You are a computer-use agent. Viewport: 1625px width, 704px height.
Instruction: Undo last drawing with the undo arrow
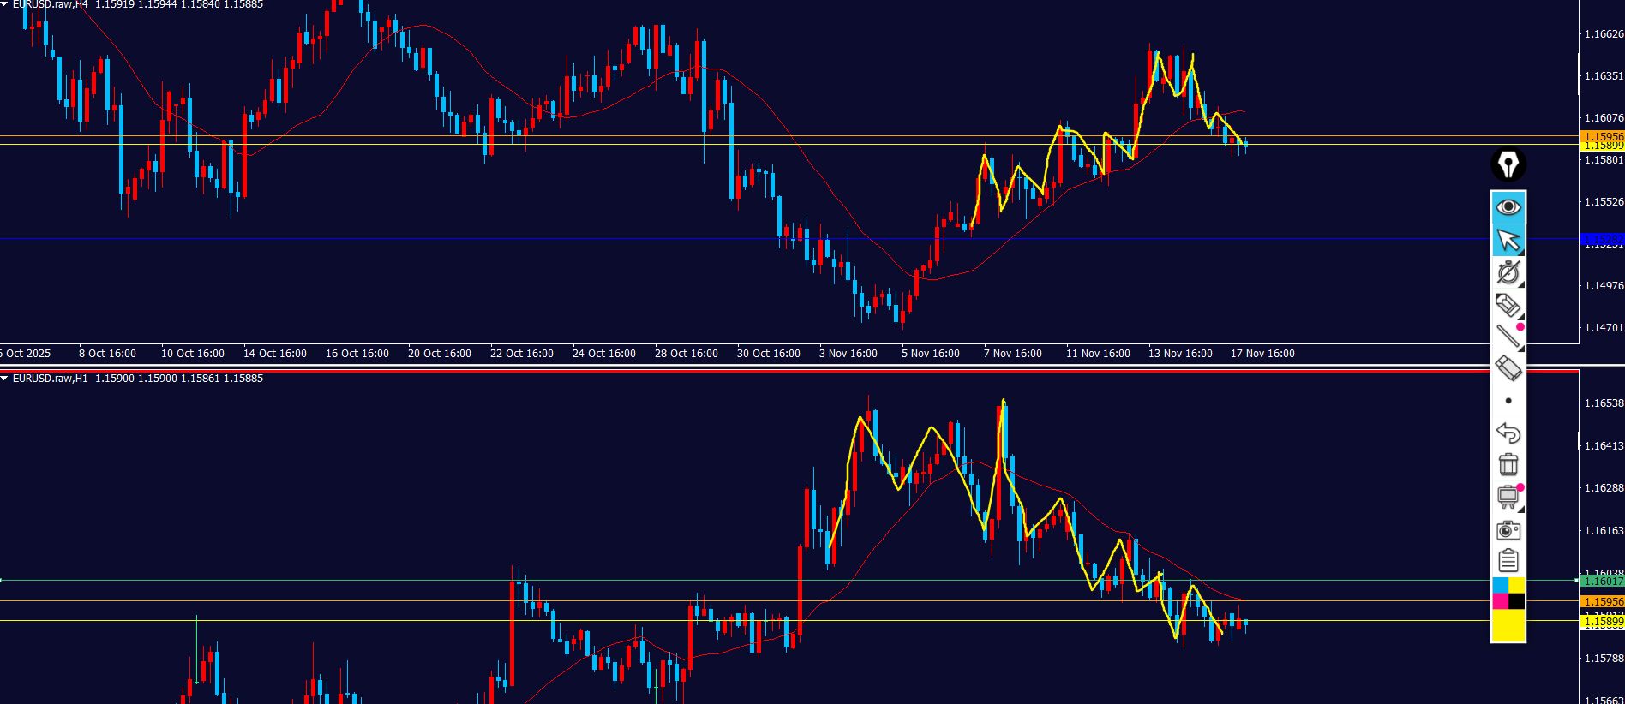click(x=1508, y=433)
